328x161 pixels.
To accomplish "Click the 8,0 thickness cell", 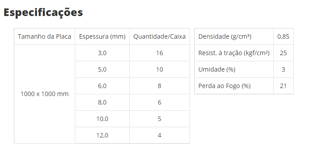I will pyautogui.click(x=102, y=102).
